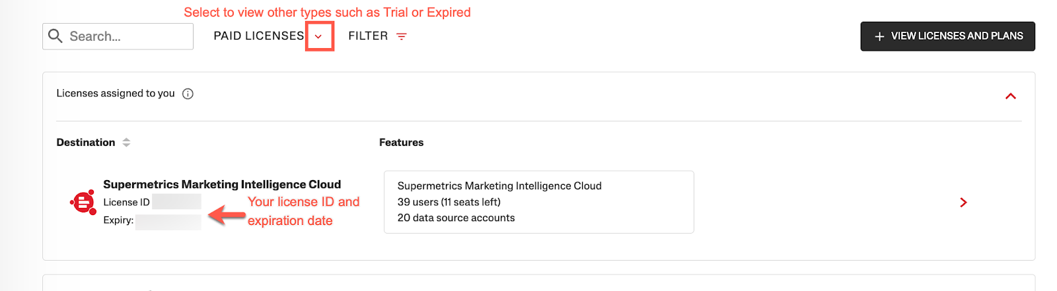
Task: Select the features card with 39 users
Action: [x=538, y=202]
